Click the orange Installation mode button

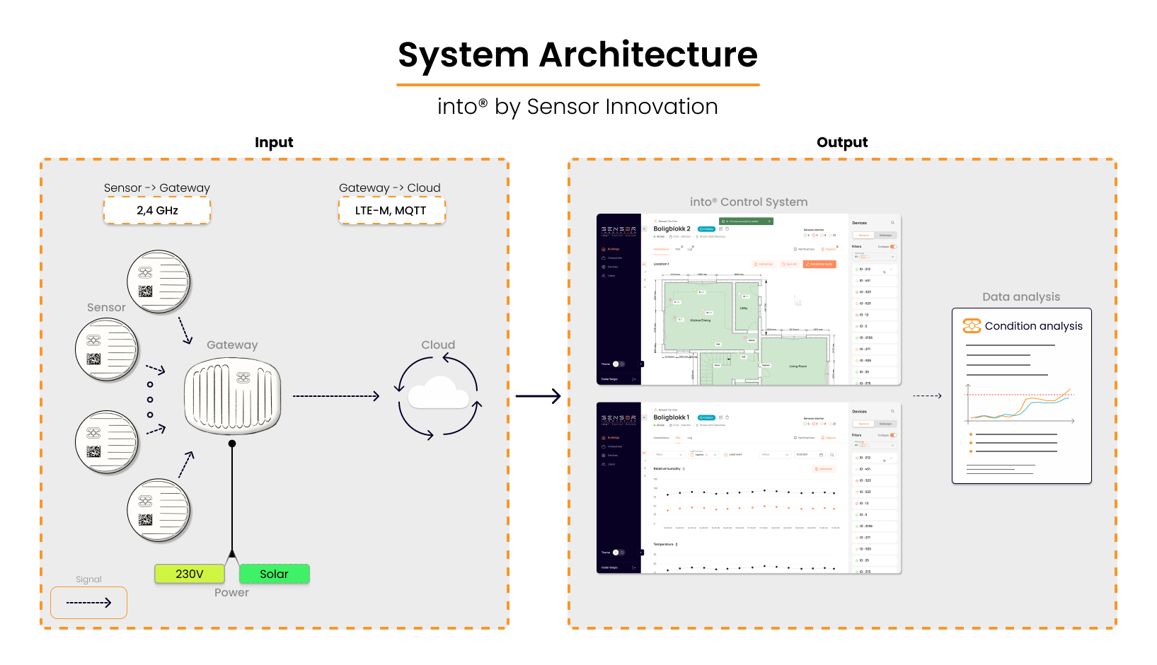click(819, 264)
